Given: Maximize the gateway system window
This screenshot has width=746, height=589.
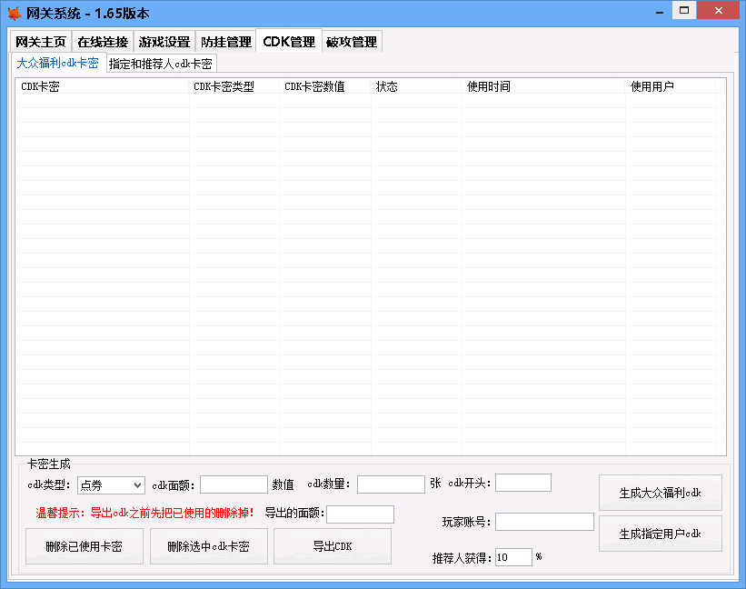Looking at the screenshot, I should 684,10.
